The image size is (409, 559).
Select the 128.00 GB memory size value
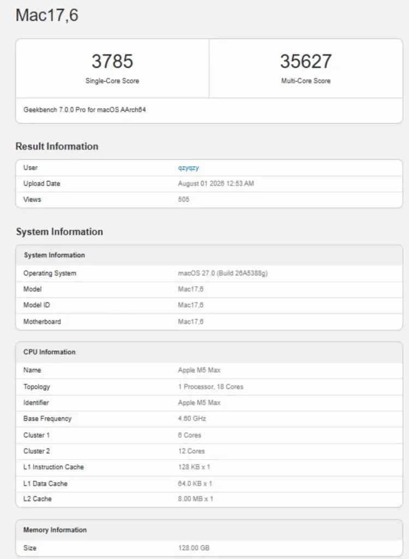tap(194, 548)
